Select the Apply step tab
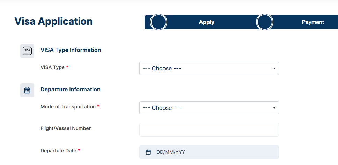338x165 pixels. pyautogui.click(x=206, y=22)
